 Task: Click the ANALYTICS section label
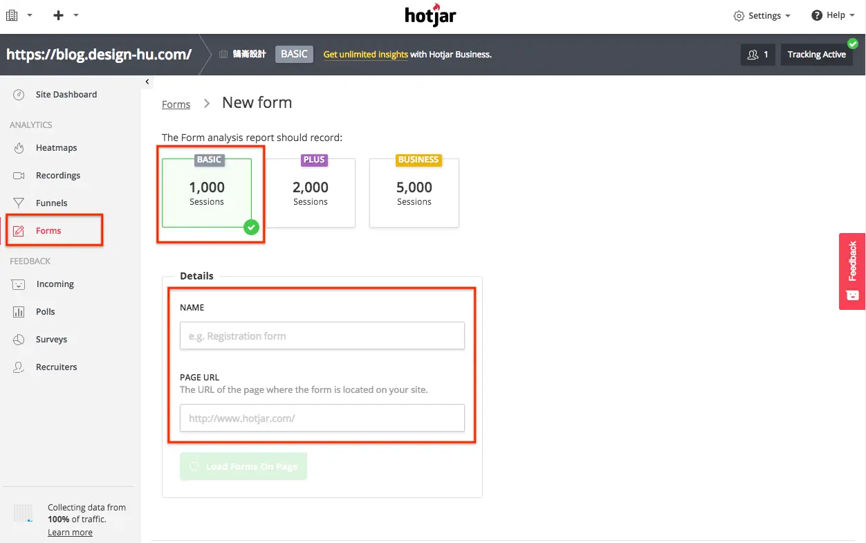point(30,125)
